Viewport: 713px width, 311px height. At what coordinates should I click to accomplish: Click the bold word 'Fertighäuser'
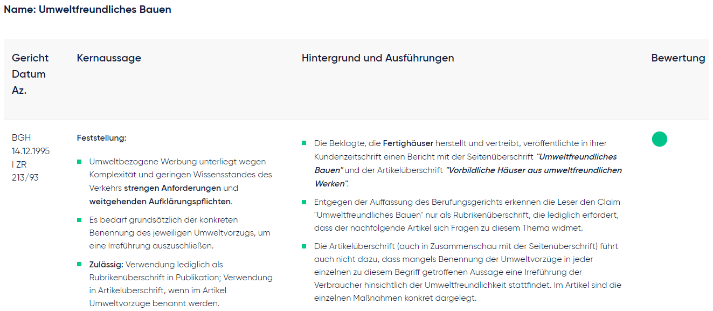(408, 143)
